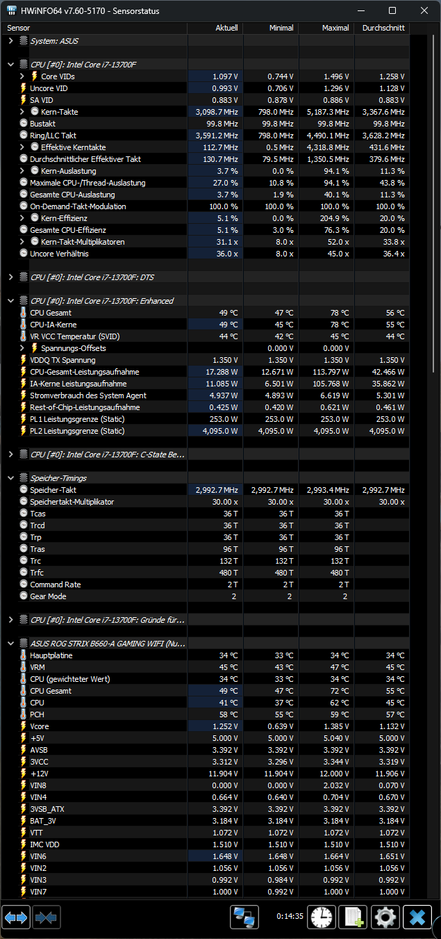Click lightning icon beside CPU-Gesamt-Leistungsaufnahme

coord(24,372)
